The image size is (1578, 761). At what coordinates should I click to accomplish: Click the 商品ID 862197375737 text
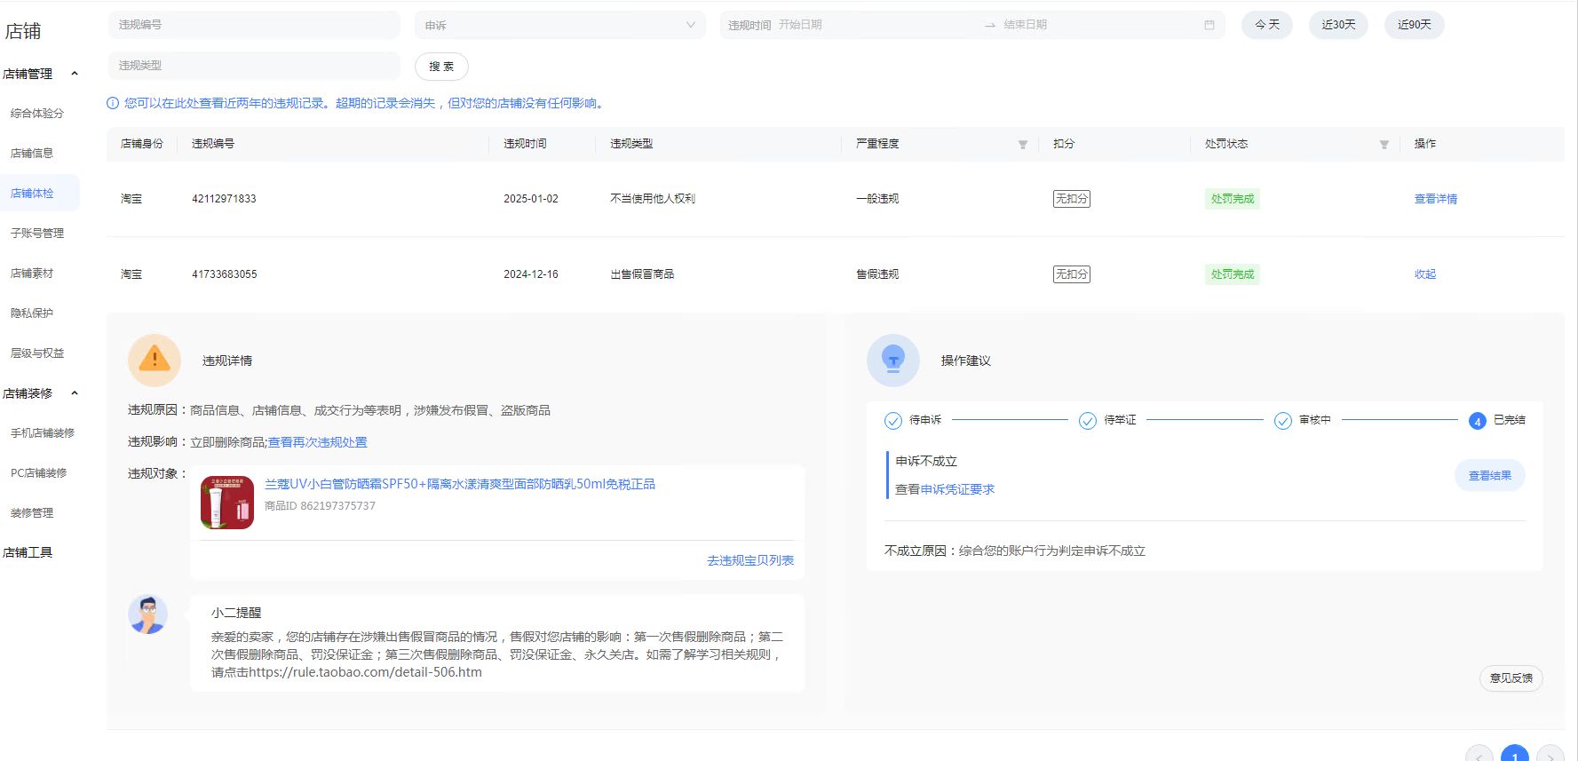coord(320,506)
